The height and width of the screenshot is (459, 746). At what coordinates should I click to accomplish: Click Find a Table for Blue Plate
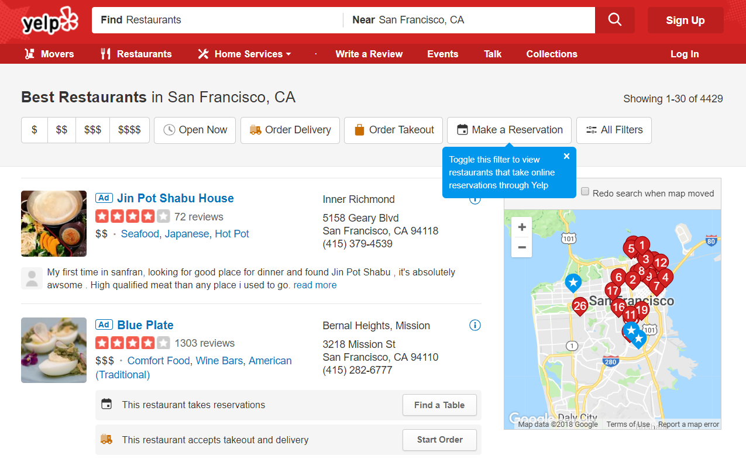tap(439, 405)
